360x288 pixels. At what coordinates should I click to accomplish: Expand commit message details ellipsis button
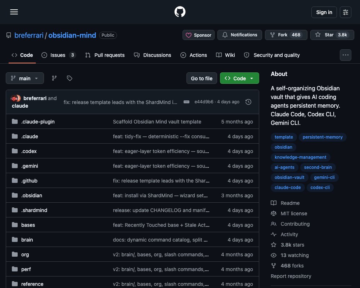pos(186,102)
